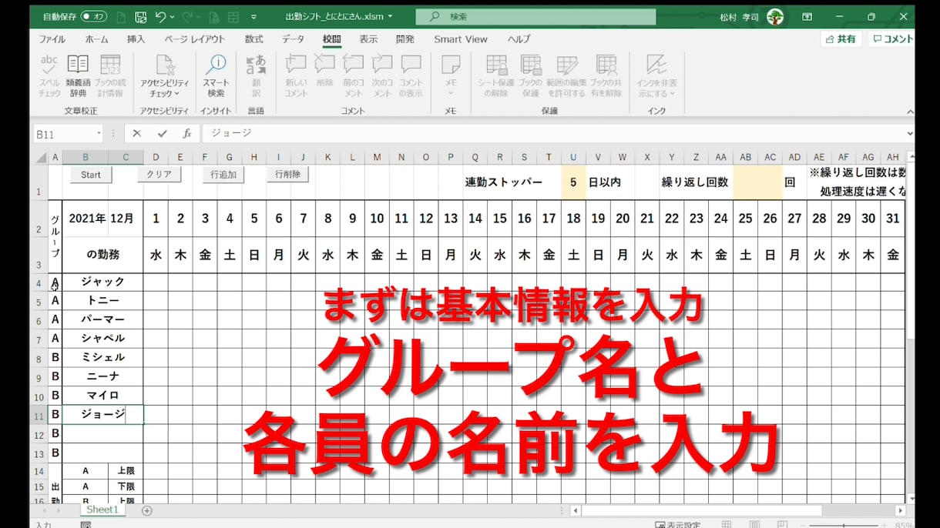940x528 pixels.
Task: Add a new sheet with plus icon
Action: click(x=147, y=510)
